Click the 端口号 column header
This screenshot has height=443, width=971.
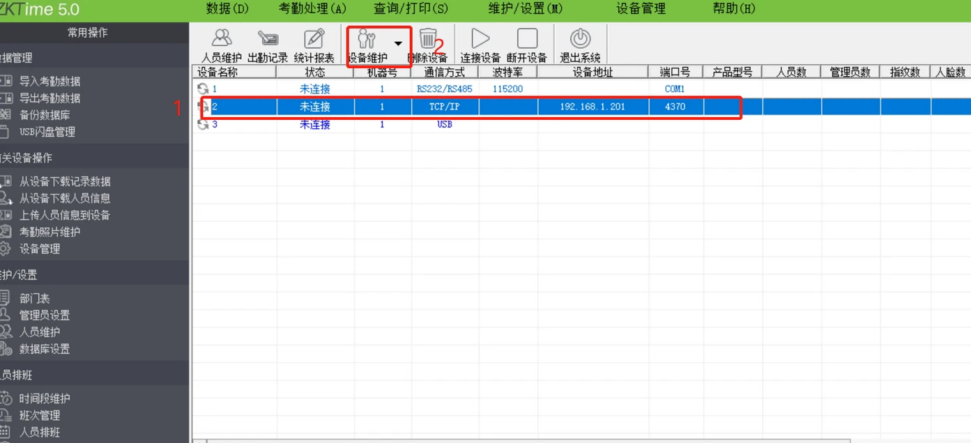coord(675,72)
